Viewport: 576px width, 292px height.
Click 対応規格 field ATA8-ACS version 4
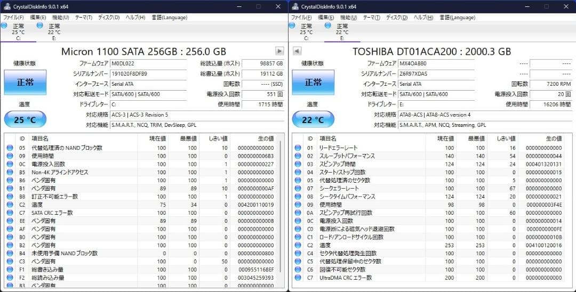coord(485,115)
